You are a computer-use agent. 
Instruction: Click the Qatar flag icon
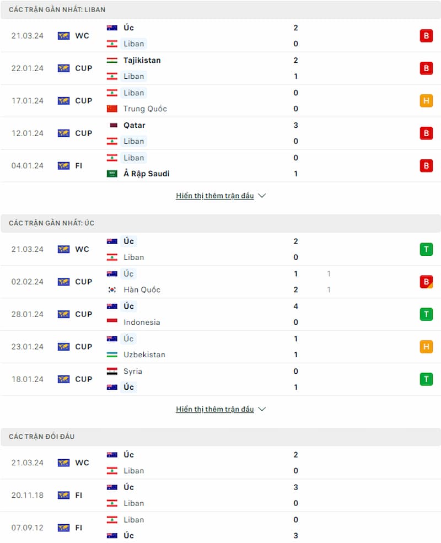point(112,125)
